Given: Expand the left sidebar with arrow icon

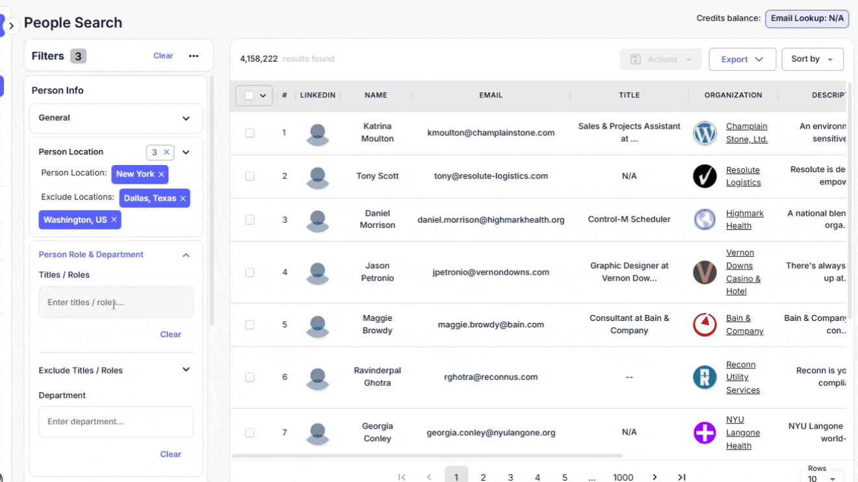Looking at the screenshot, I should click(x=11, y=26).
